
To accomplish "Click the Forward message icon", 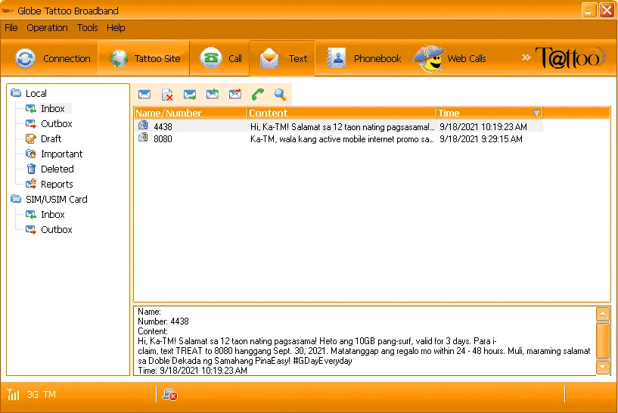I will pos(213,95).
